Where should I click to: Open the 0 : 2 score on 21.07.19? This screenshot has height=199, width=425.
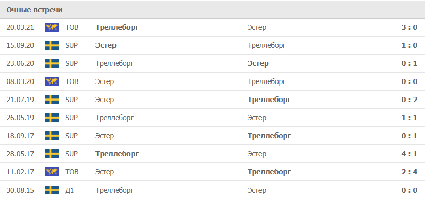point(410,100)
